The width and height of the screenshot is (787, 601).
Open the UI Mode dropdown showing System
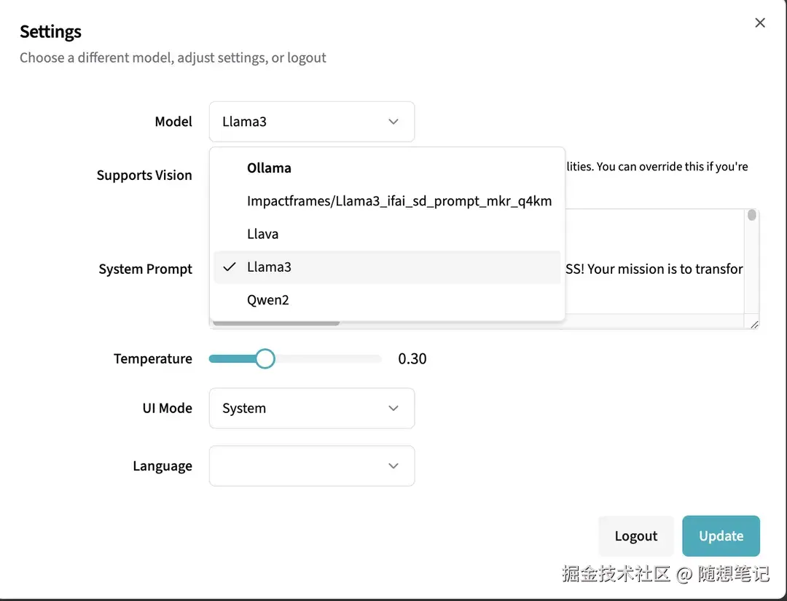pyautogui.click(x=311, y=408)
